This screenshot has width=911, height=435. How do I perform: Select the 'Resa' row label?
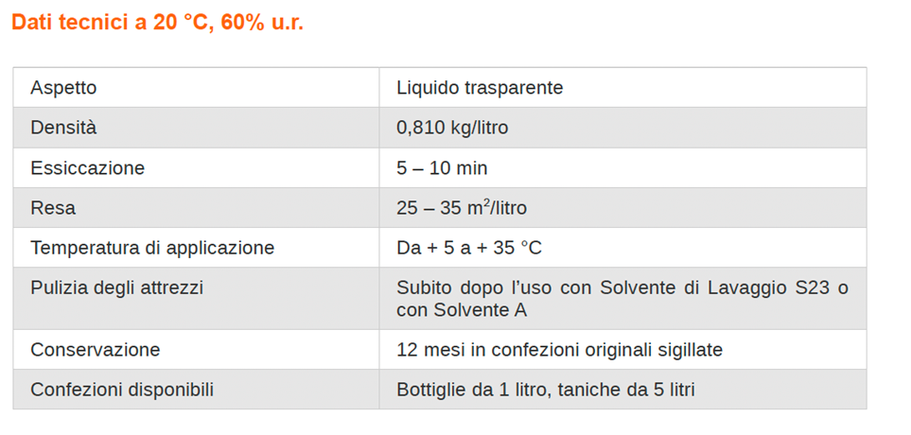pyautogui.click(x=53, y=208)
